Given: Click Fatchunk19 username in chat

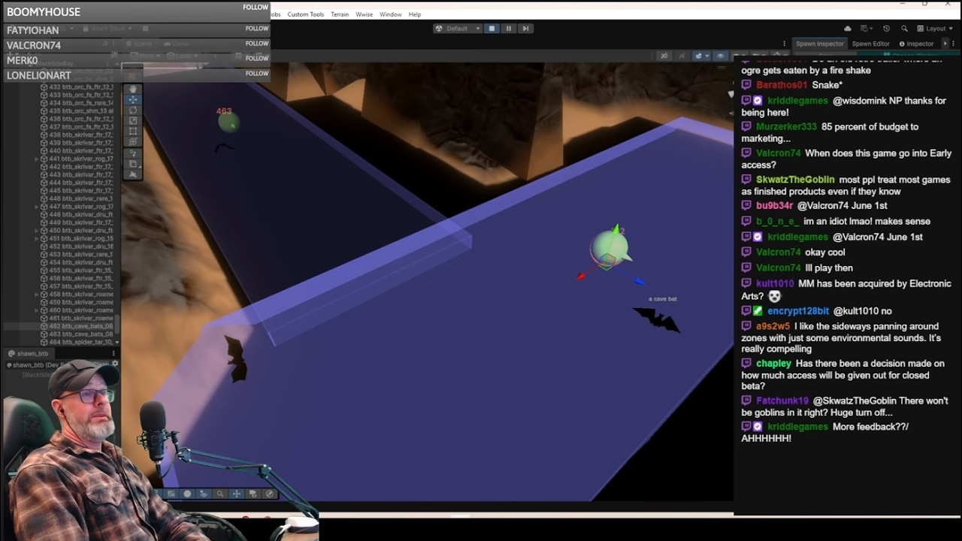Looking at the screenshot, I should (x=782, y=401).
